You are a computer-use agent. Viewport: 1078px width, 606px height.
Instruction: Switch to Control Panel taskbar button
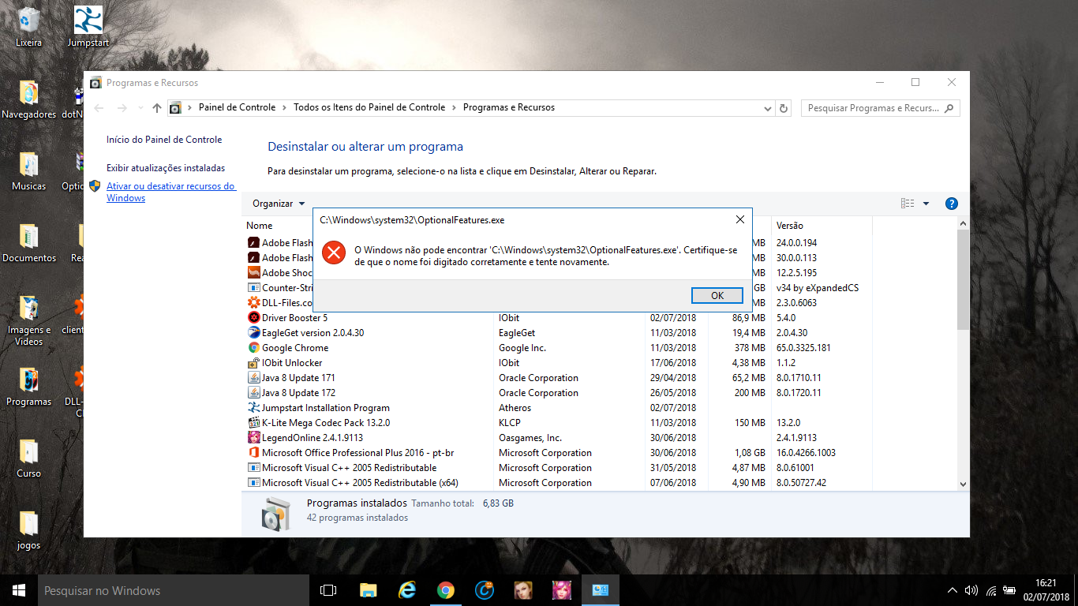point(600,590)
